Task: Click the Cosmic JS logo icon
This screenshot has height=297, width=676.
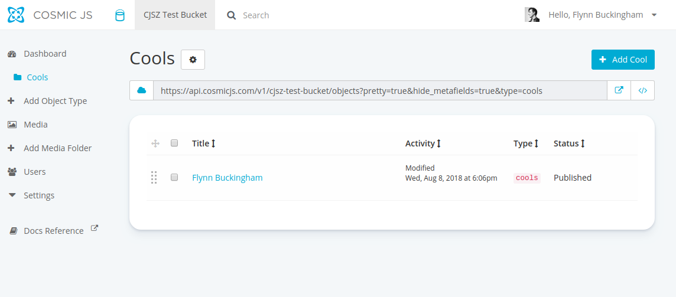Action: [16, 15]
